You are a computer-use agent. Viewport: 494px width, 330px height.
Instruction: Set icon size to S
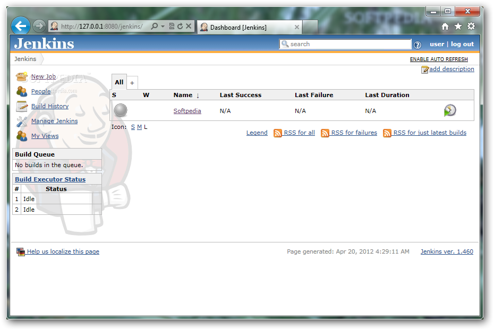(133, 127)
